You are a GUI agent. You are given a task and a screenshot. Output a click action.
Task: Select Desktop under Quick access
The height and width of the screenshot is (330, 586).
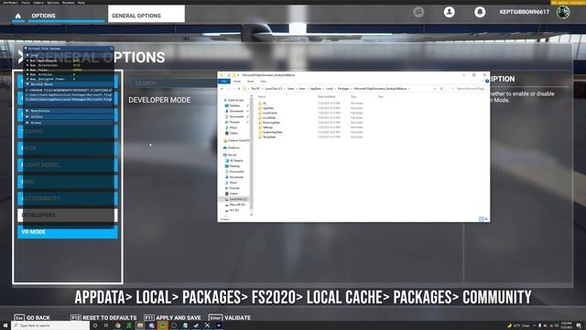pos(234,105)
